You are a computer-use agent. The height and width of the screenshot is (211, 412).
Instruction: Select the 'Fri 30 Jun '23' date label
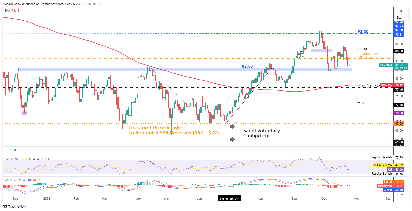(229, 199)
